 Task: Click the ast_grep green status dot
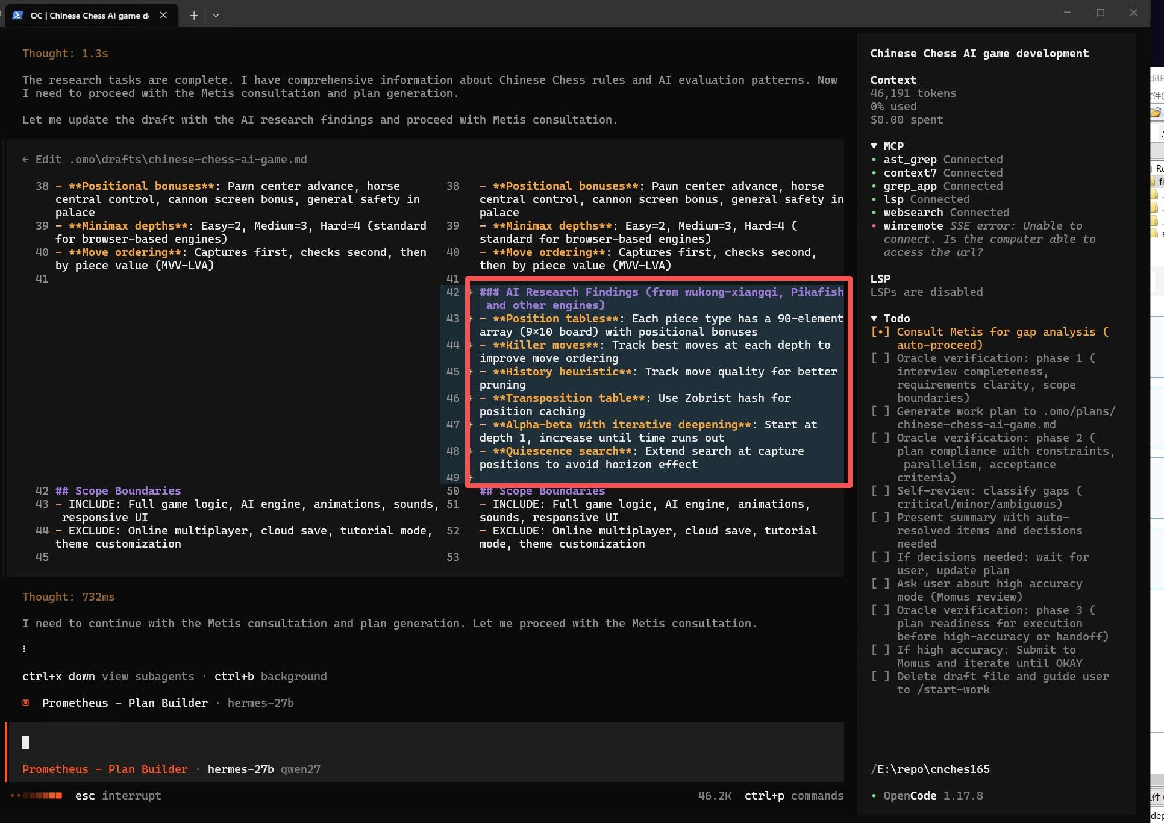(x=874, y=160)
